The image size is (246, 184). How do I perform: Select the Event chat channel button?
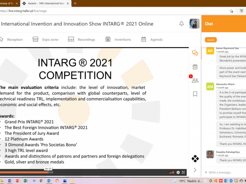[211, 40]
